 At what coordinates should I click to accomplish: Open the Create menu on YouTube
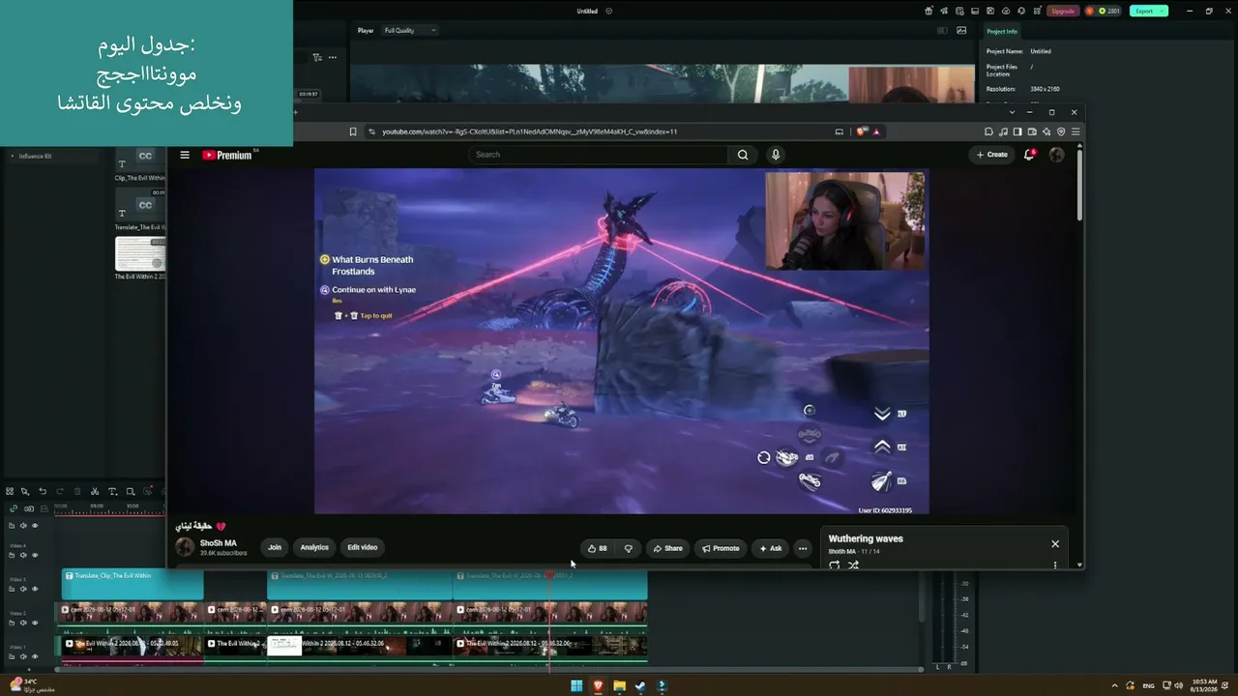(x=992, y=155)
